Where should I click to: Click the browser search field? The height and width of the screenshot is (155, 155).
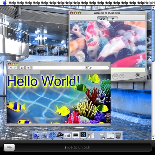[x=99, y=68]
